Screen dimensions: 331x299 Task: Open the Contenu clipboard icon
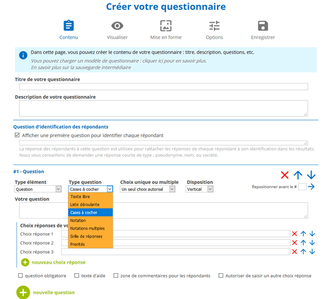[x=69, y=26]
